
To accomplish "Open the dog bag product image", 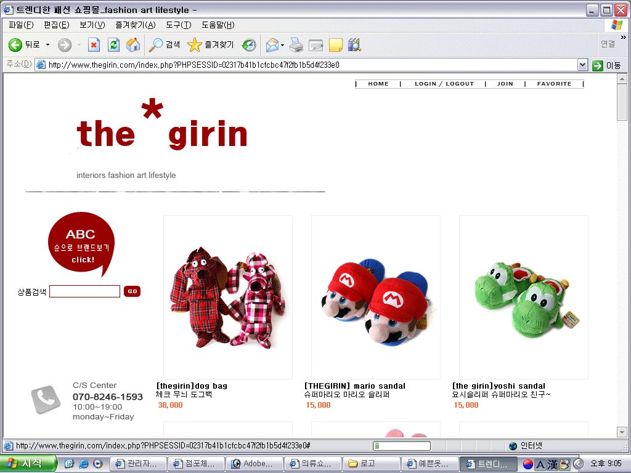I will [x=228, y=297].
